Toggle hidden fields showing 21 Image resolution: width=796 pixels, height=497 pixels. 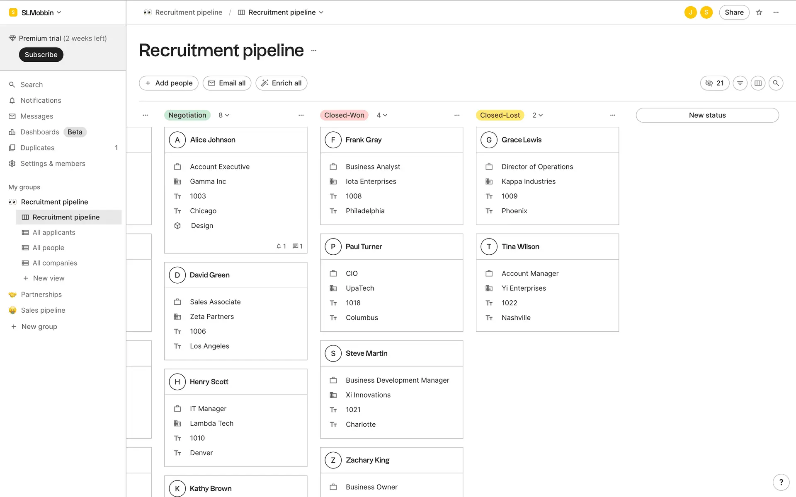tap(714, 83)
